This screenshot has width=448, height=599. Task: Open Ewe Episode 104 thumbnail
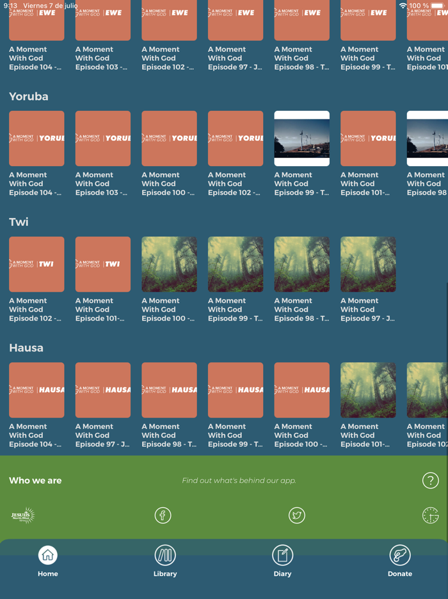pyautogui.click(x=36, y=21)
